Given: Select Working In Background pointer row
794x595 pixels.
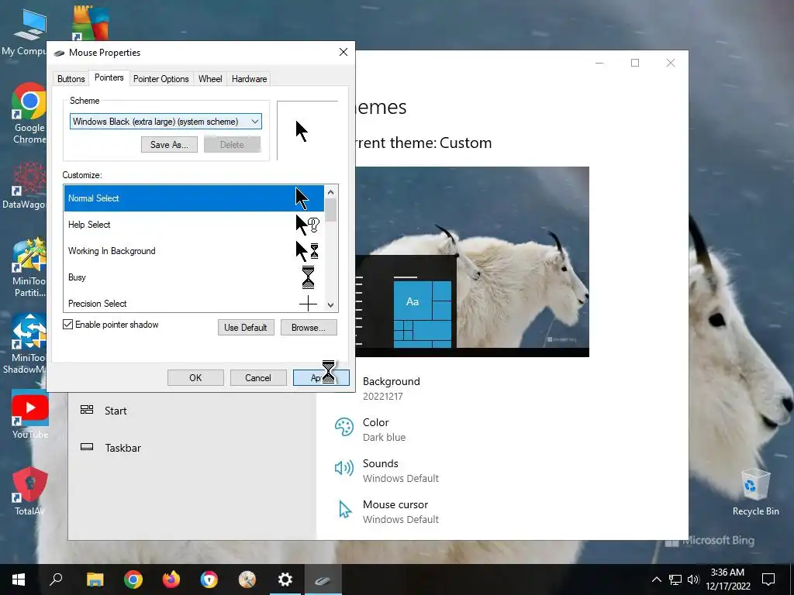Looking at the screenshot, I should 194,251.
